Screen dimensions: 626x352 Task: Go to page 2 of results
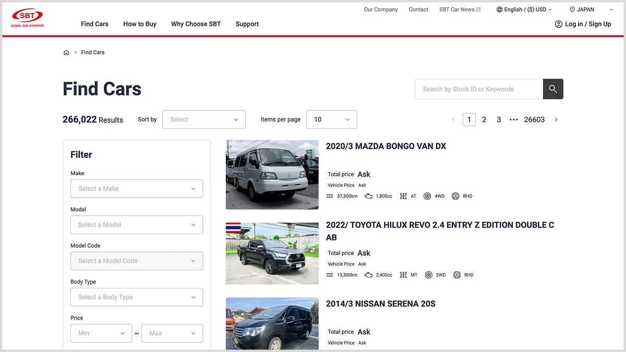(x=484, y=120)
